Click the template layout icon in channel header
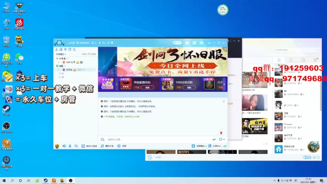The height and width of the screenshot is (184, 327). [194, 43]
